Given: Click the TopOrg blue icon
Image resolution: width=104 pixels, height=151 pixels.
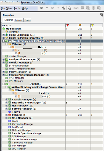Looking at the screenshot, I should point(10,112).
